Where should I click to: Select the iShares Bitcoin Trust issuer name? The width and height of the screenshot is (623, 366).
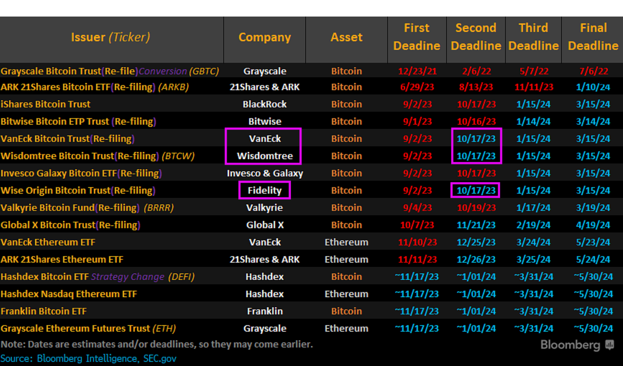coord(46,104)
